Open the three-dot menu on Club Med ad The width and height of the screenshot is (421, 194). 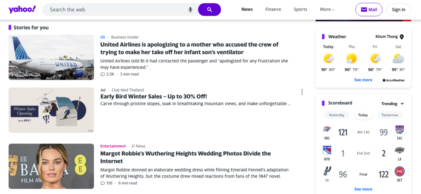[x=302, y=92]
